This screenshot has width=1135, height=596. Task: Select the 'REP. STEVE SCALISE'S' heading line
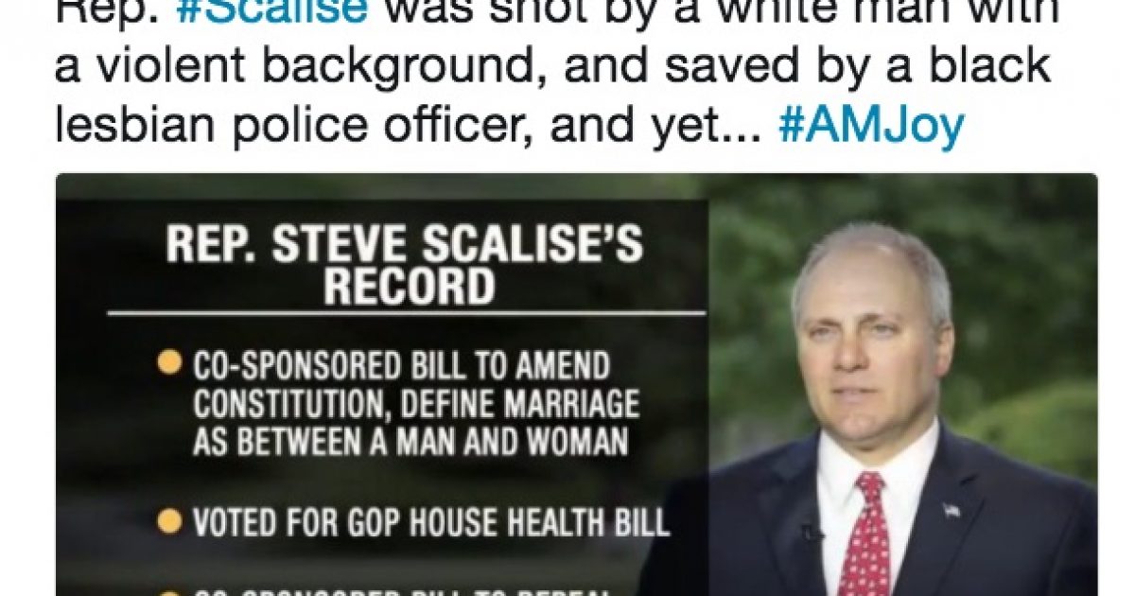tap(405, 243)
